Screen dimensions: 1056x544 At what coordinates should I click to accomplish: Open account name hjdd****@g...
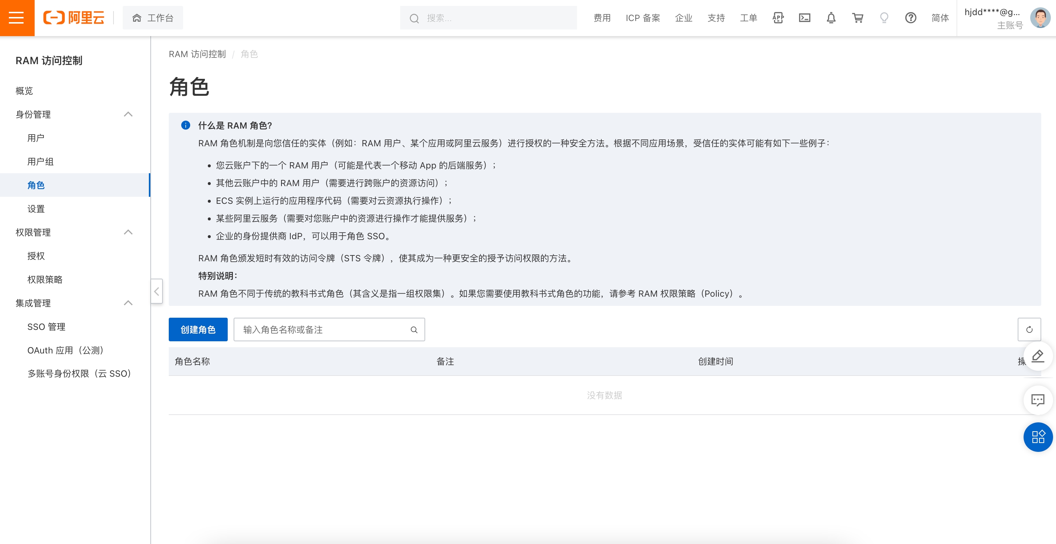point(992,12)
